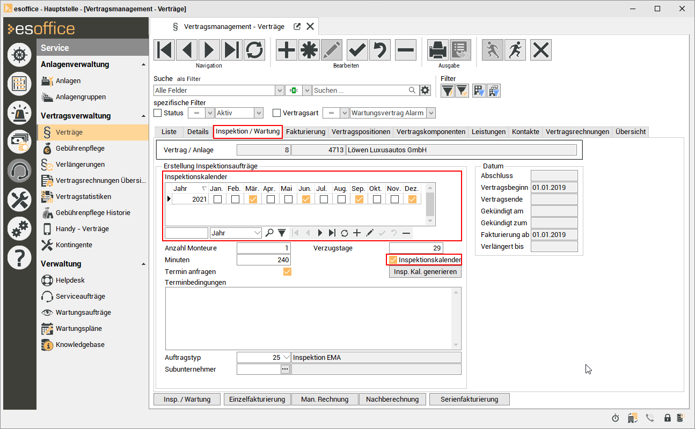Screen dimensions: 695x429
Task: Open the Aktiv status value dropdown
Action: click(259, 113)
